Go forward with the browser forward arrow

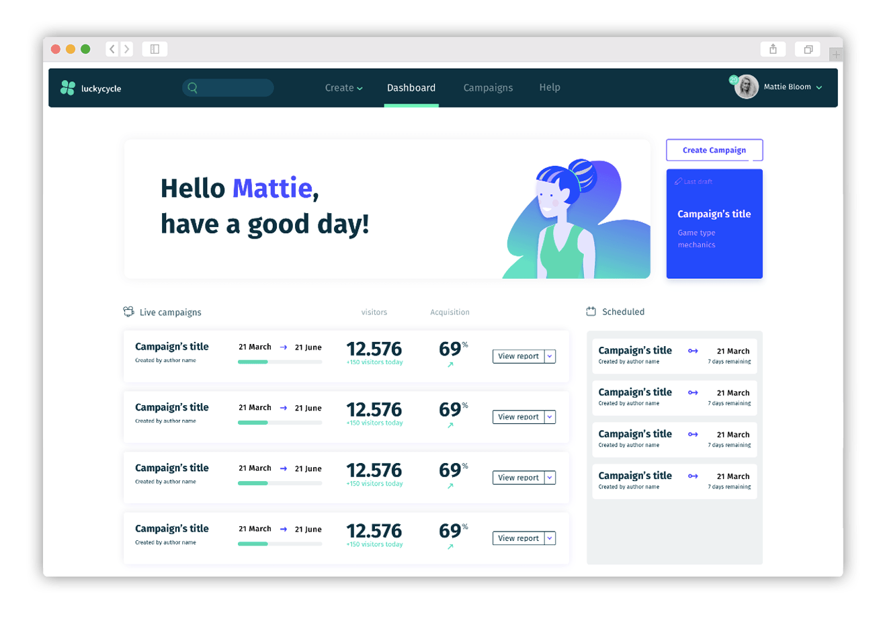(x=126, y=49)
